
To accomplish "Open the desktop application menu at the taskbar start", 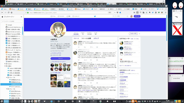I will point(2,101).
